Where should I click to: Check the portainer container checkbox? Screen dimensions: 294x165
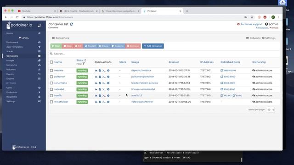coord(51,77)
